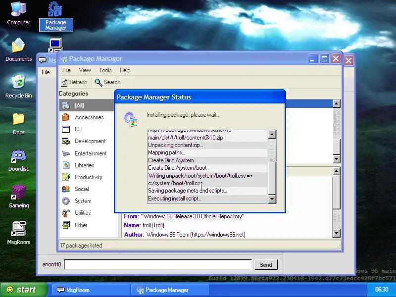Select the Libraries category icon
Viewport: 396px width, 297px height.
click(x=66, y=165)
